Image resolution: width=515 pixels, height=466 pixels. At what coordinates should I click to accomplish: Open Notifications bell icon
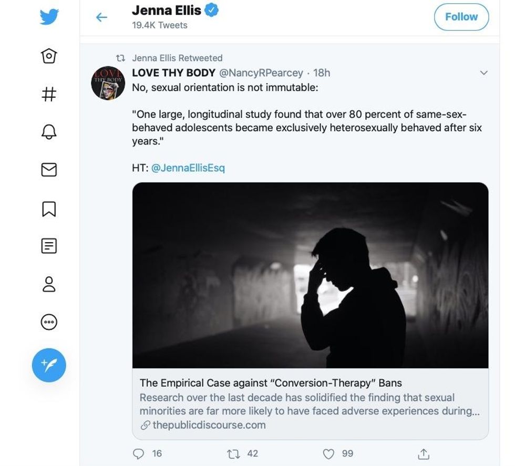[49, 132]
